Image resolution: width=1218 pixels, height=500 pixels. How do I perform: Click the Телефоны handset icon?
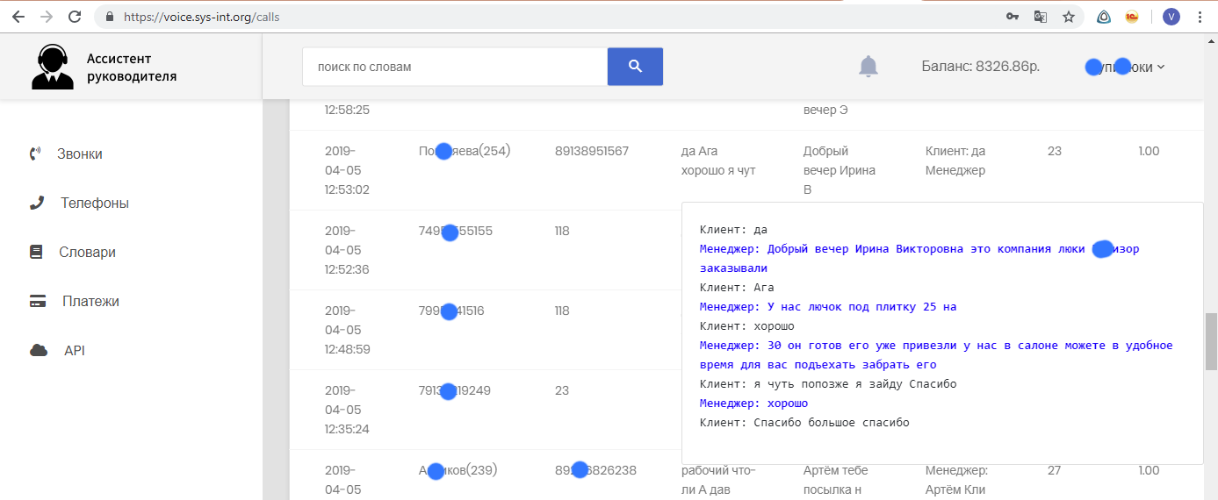[x=37, y=203]
